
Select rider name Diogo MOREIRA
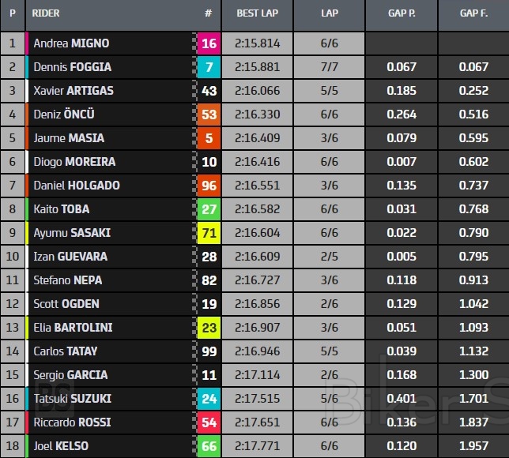point(74,162)
